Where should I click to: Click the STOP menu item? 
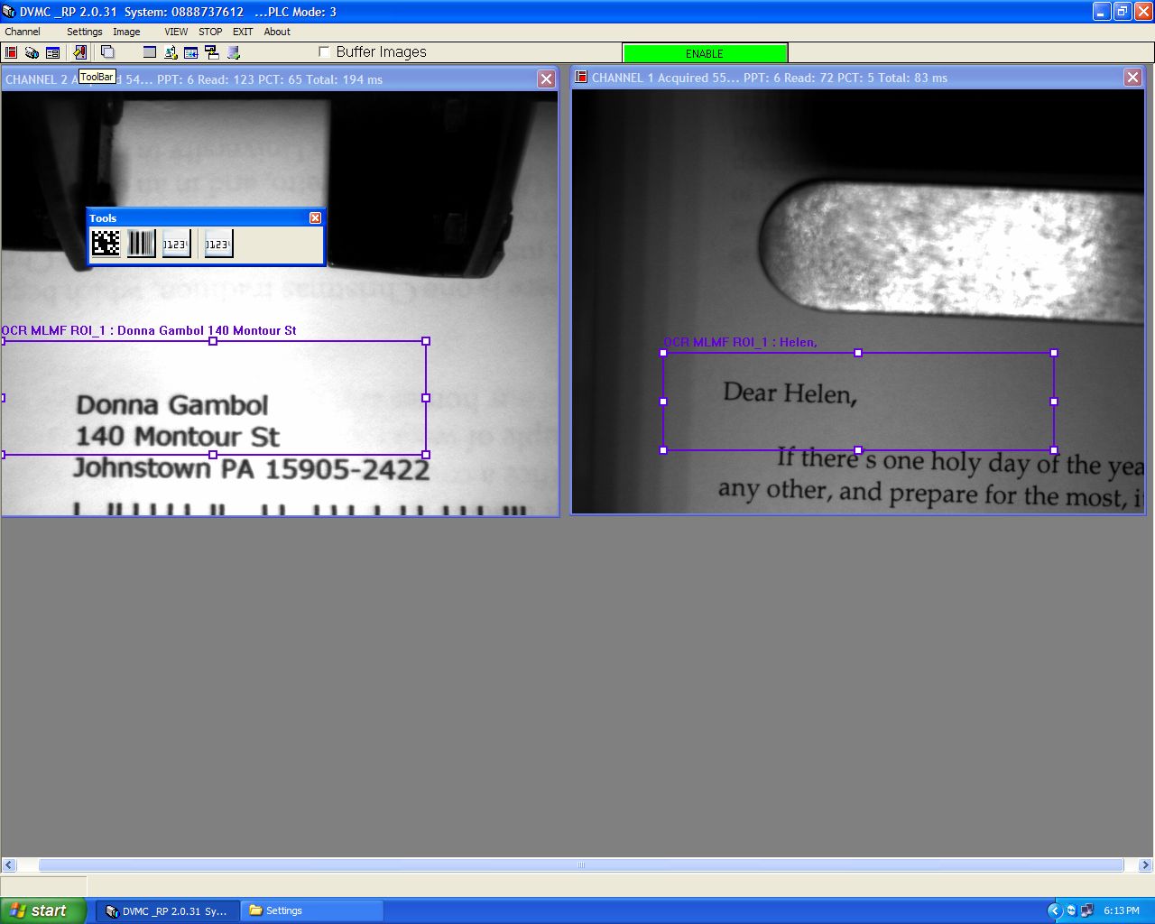[x=210, y=32]
